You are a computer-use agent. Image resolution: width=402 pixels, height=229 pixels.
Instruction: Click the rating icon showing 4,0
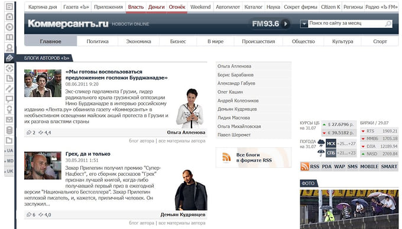click(x=41, y=215)
